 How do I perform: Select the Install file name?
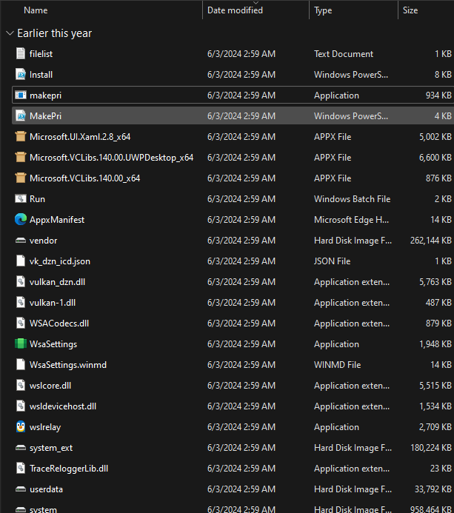coord(41,75)
